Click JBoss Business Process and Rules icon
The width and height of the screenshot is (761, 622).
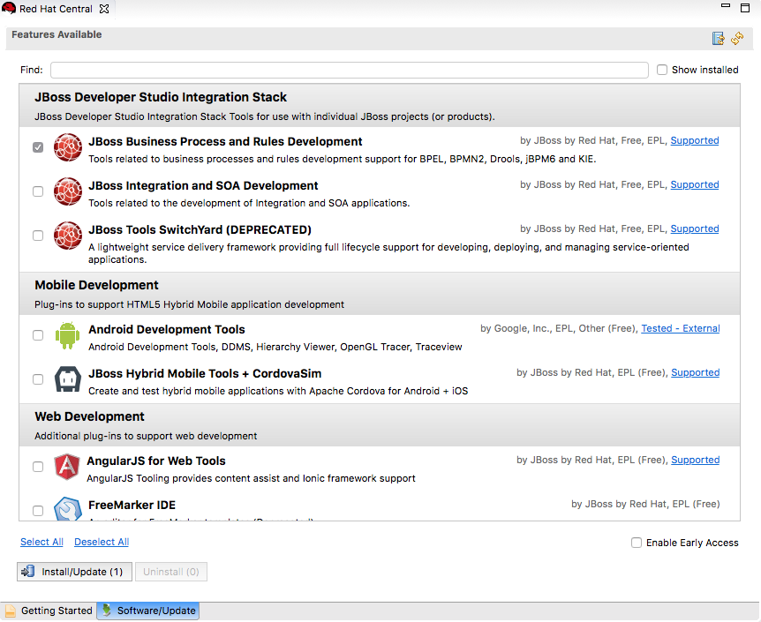[x=67, y=147]
